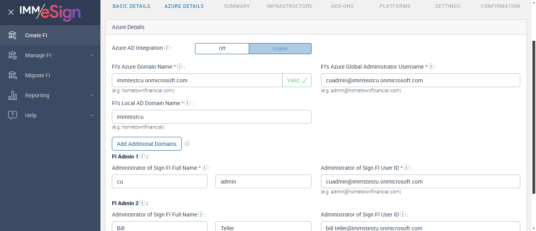Viewport: 536px width, 231px height.
Task: Click the Create FI bank icon
Action: coord(13,35)
